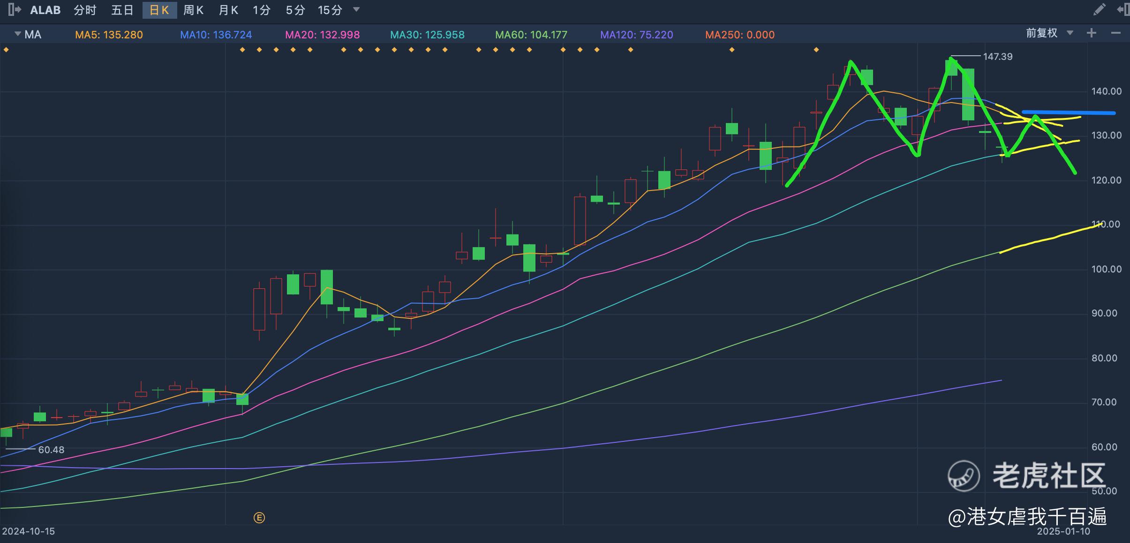Click the earnings E marker icon

tap(259, 518)
